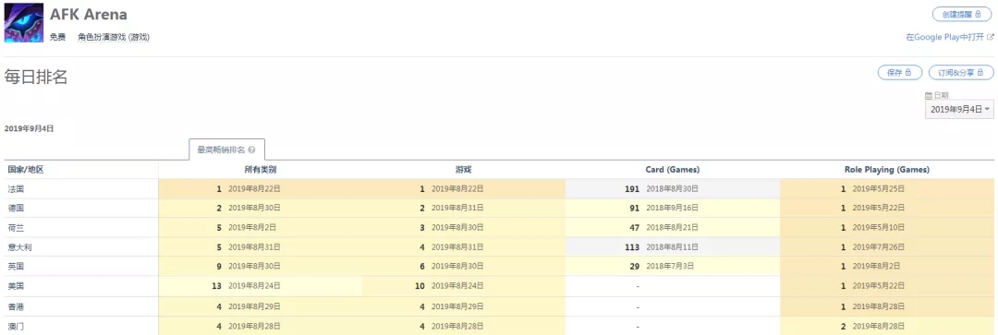Click date 2018年7月3日 in 英国 Card cell
998x335 pixels.
[670, 267]
